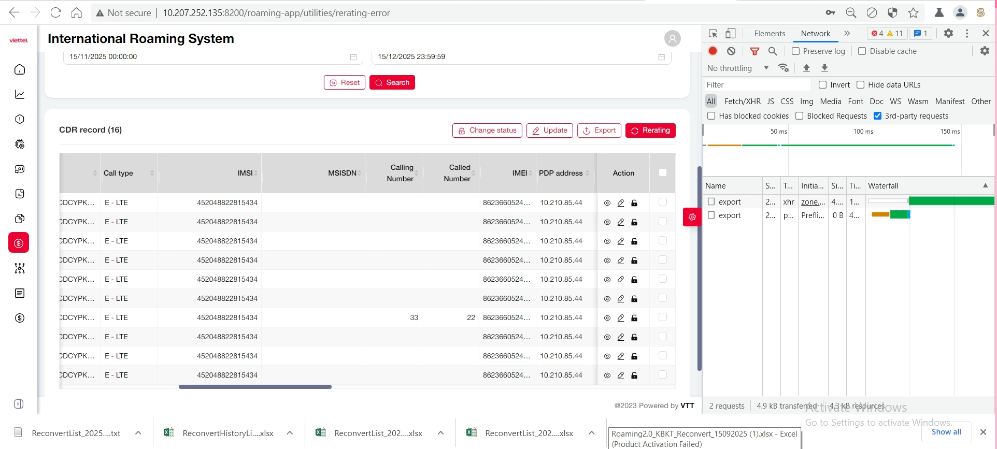Image resolution: width=997 pixels, height=449 pixels.
Task: Check the Disable cache option
Action: (862, 51)
